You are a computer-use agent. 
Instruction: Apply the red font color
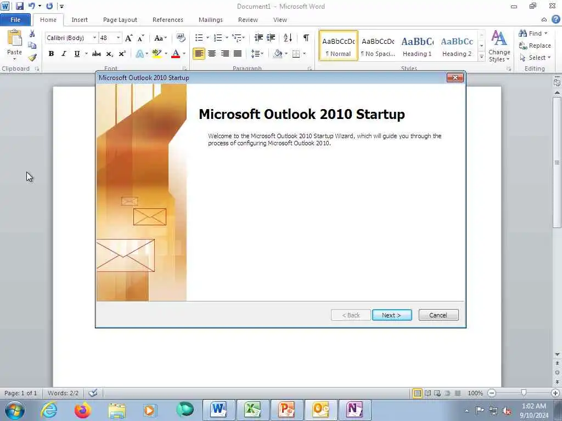[x=176, y=54]
